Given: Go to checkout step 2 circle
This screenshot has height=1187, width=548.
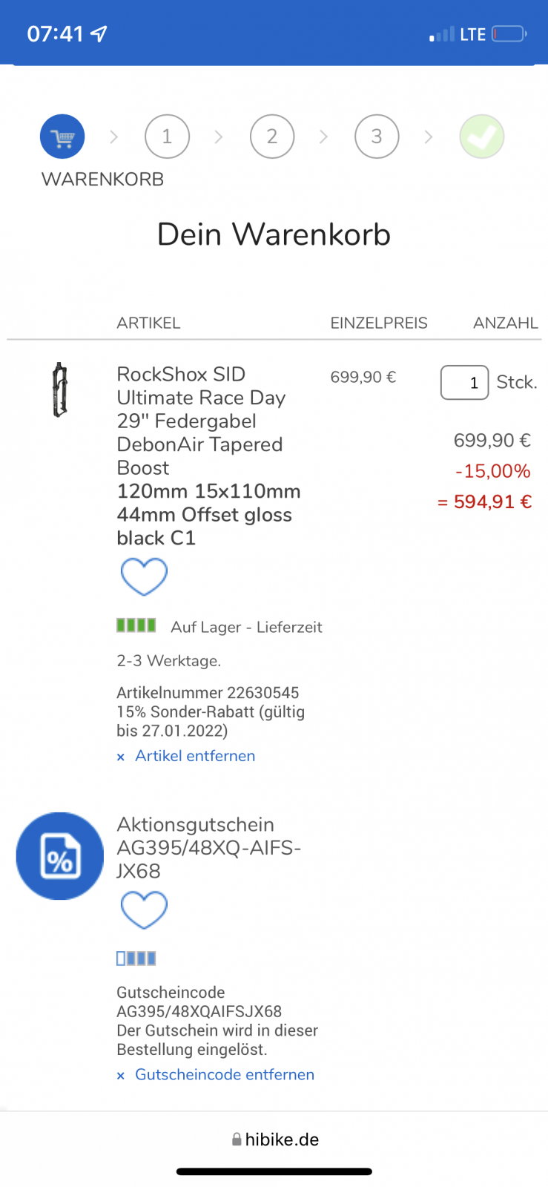Looking at the screenshot, I should [x=272, y=137].
